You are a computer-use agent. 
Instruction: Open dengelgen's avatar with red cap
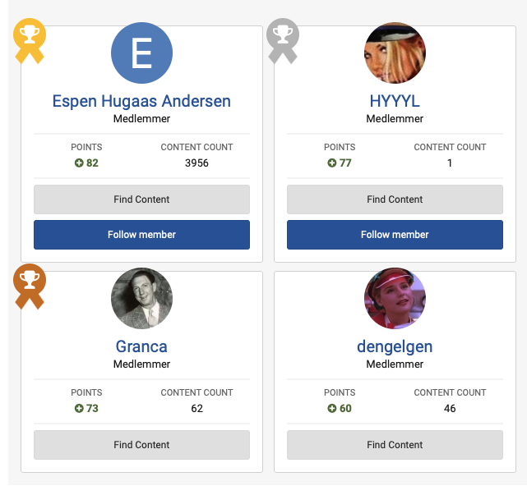coord(395,298)
